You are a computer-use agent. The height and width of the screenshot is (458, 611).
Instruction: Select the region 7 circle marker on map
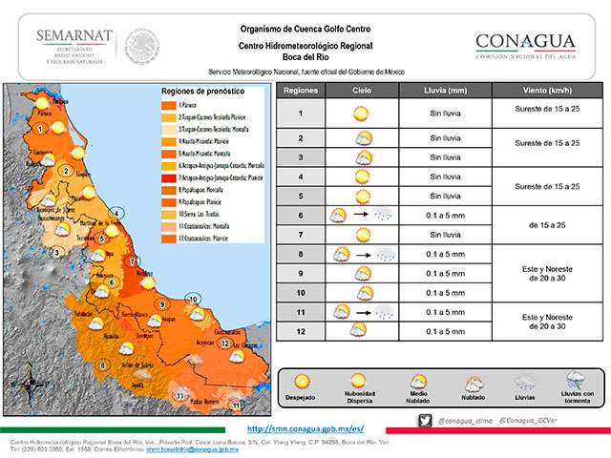(x=134, y=261)
